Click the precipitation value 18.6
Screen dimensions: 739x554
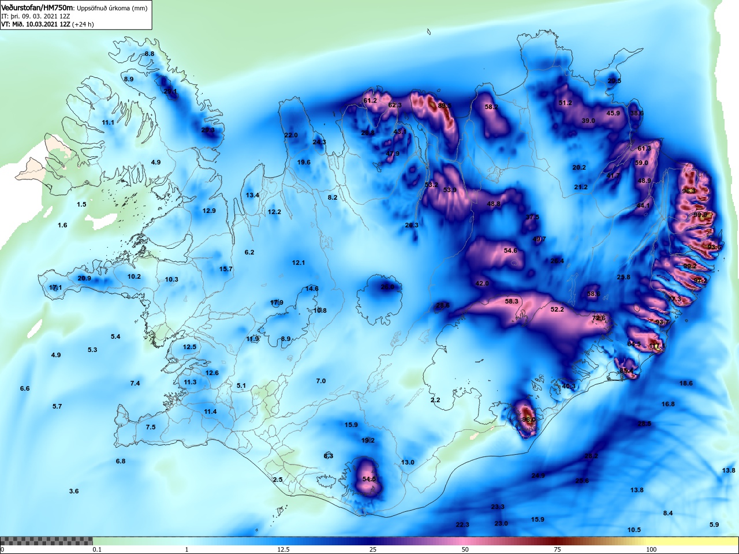pos(686,383)
